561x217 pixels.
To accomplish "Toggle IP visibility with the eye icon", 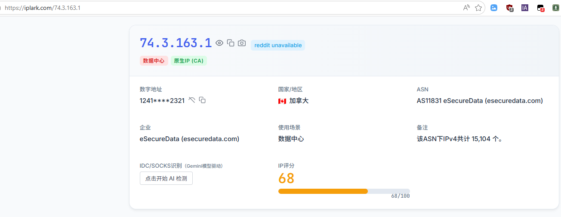I will tap(219, 43).
